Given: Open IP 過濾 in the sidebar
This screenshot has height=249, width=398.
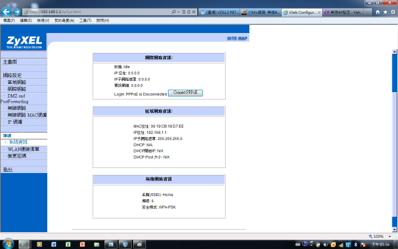Looking at the screenshot, I should point(15,122).
